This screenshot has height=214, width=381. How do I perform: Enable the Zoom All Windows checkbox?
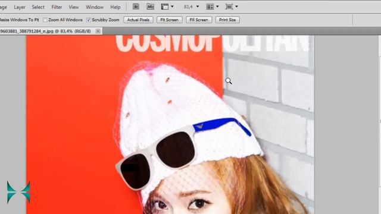pos(45,20)
